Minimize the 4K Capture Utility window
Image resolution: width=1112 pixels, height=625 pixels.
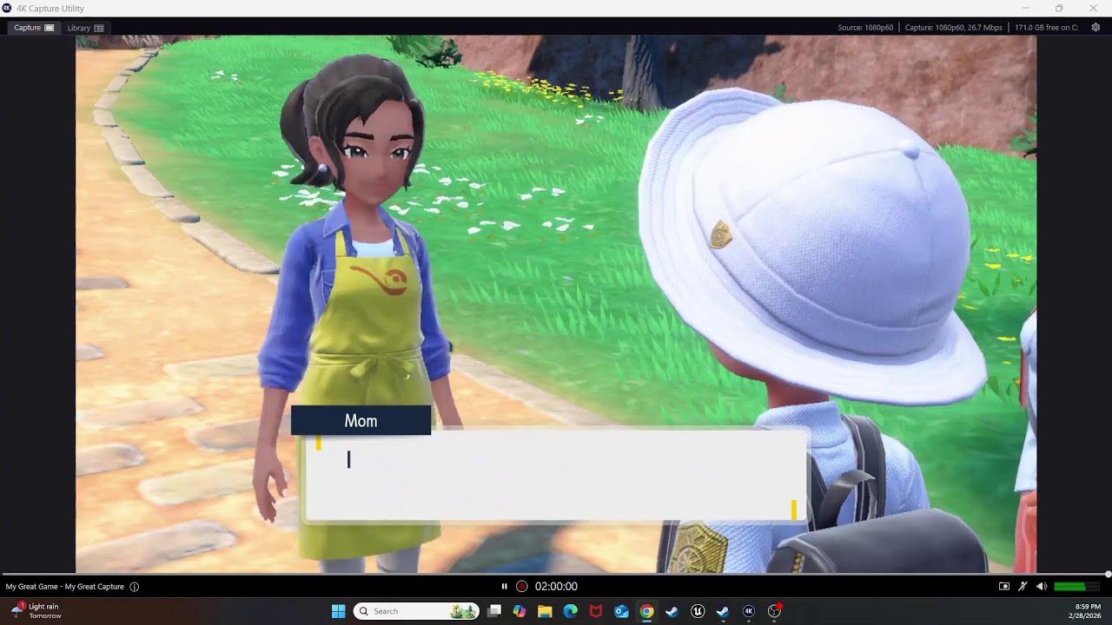(1024, 8)
